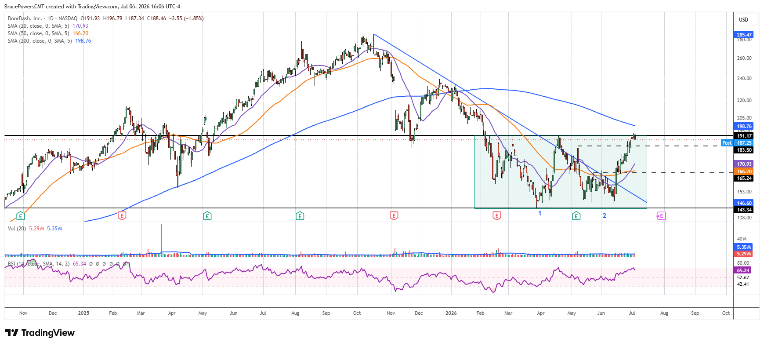764x346 pixels.
Task: Click the 5.29M volume axis label
Action: (x=744, y=254)
